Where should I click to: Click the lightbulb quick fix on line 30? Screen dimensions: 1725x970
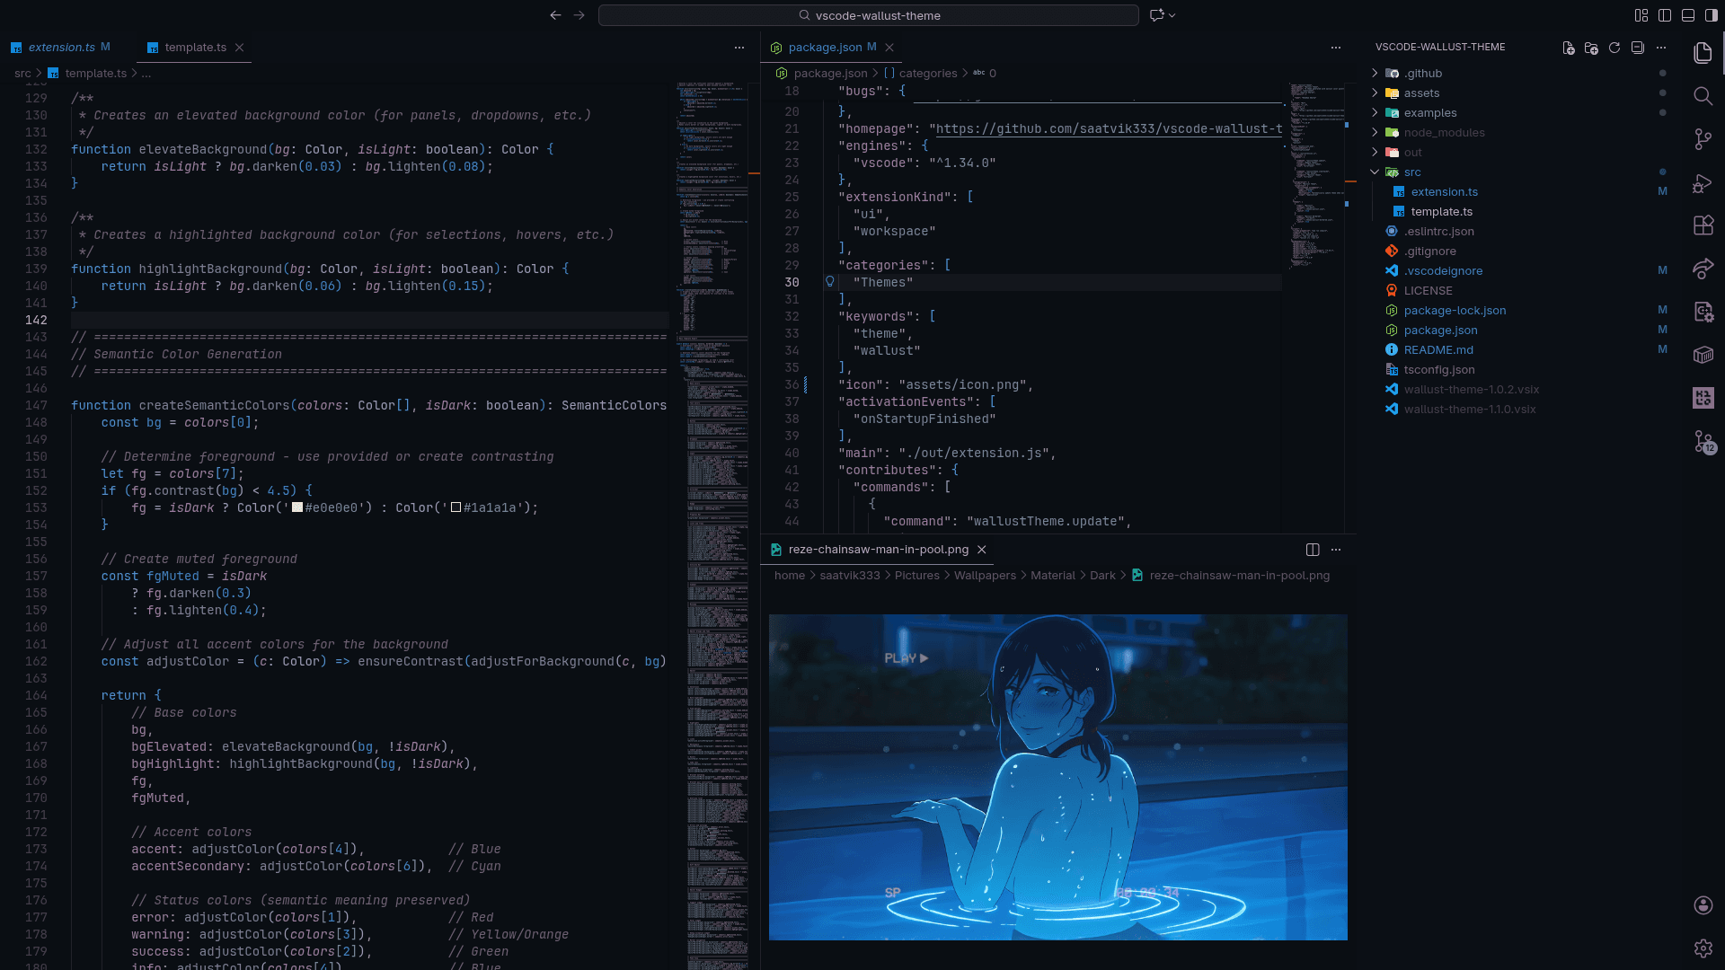[828, 282]
